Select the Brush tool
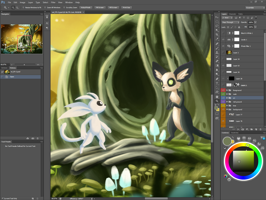This screenshot has height=200, width=266. 217,48
